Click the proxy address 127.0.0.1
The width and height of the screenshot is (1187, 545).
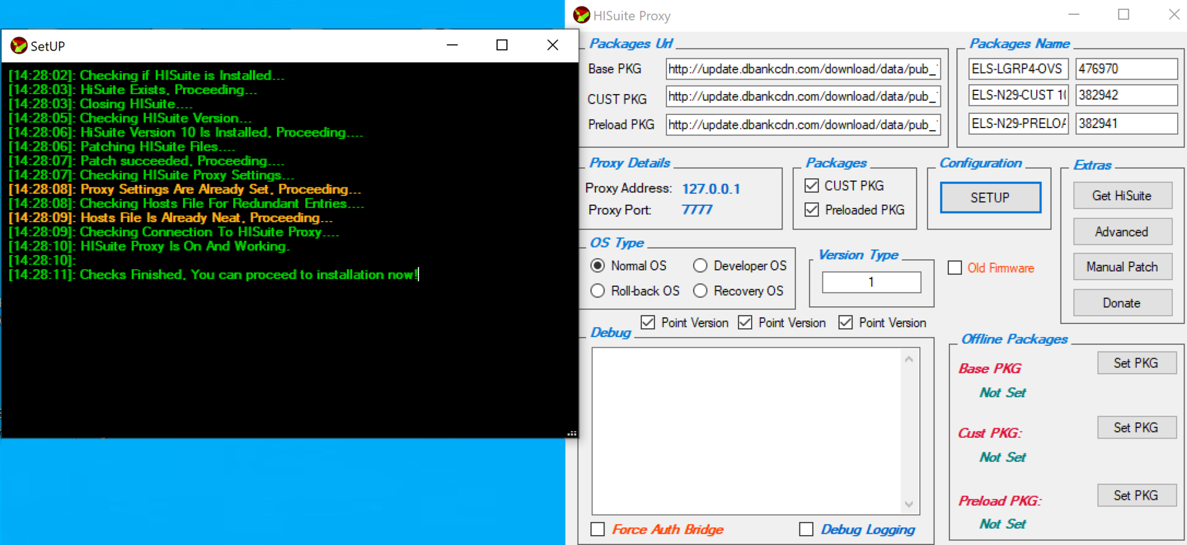coord(711,189)
